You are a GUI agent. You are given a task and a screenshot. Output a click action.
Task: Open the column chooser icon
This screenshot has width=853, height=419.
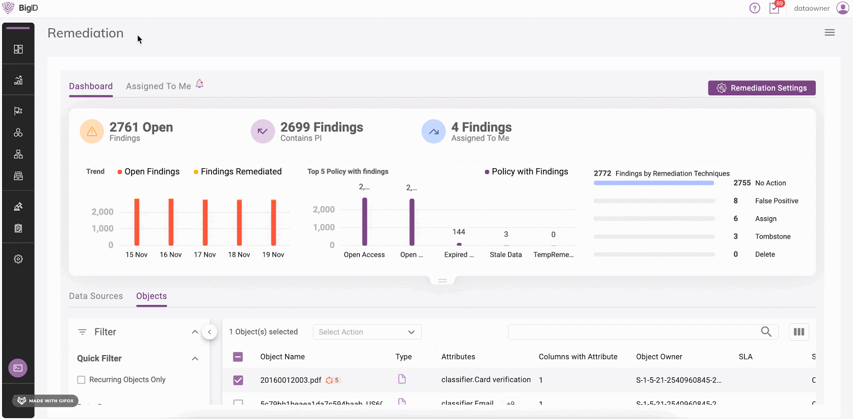[799, 332]
